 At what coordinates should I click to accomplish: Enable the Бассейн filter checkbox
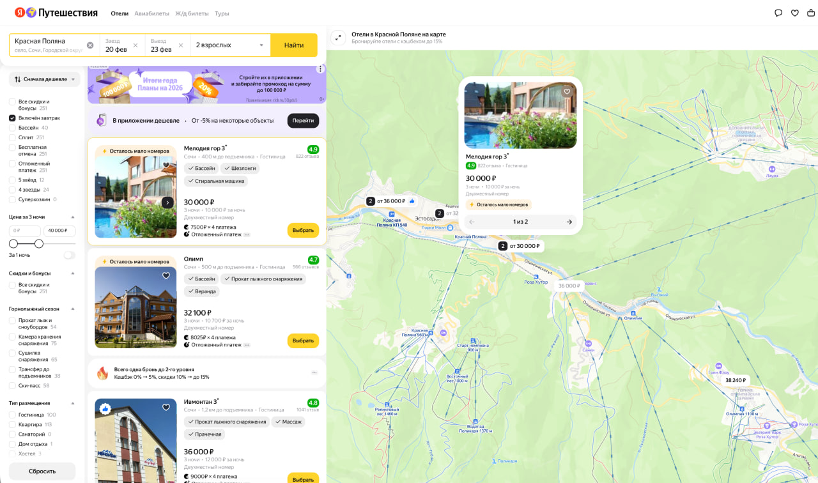[x=12, y=128]
